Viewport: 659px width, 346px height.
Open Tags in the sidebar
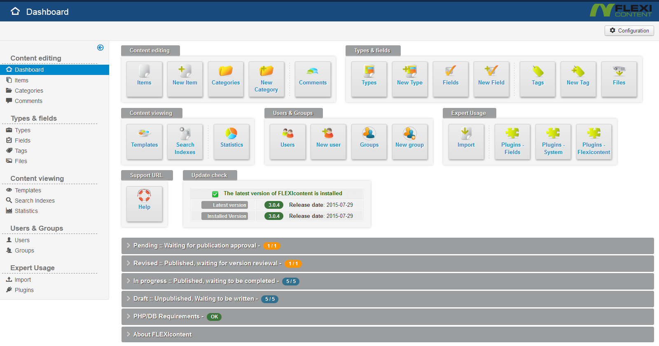(21, 151)
